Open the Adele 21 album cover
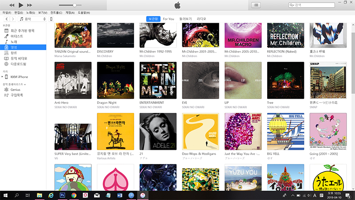Image resolution: width=355 pixels, height=200 pixels. (158, 132)
